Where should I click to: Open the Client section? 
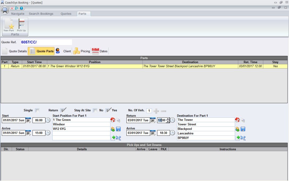[x=63, y=51]
